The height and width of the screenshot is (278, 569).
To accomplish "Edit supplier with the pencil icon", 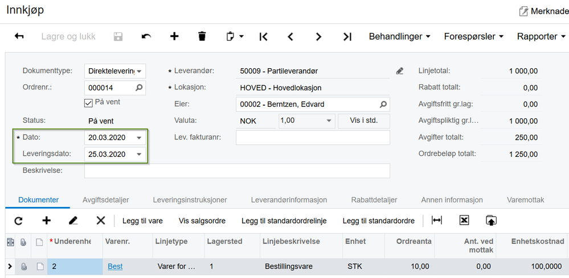I will click(399, 71).
